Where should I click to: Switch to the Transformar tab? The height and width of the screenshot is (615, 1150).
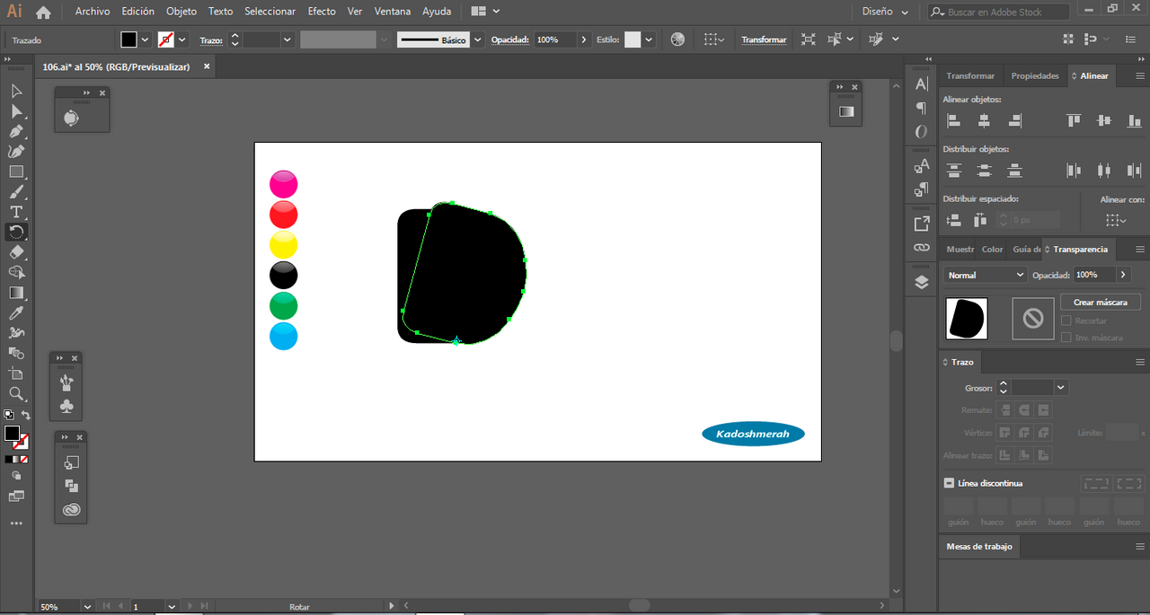[970, 75]
